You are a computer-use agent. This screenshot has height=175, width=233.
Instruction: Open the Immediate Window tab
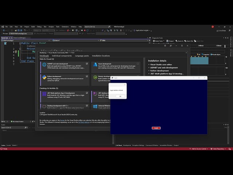(166, 145)
